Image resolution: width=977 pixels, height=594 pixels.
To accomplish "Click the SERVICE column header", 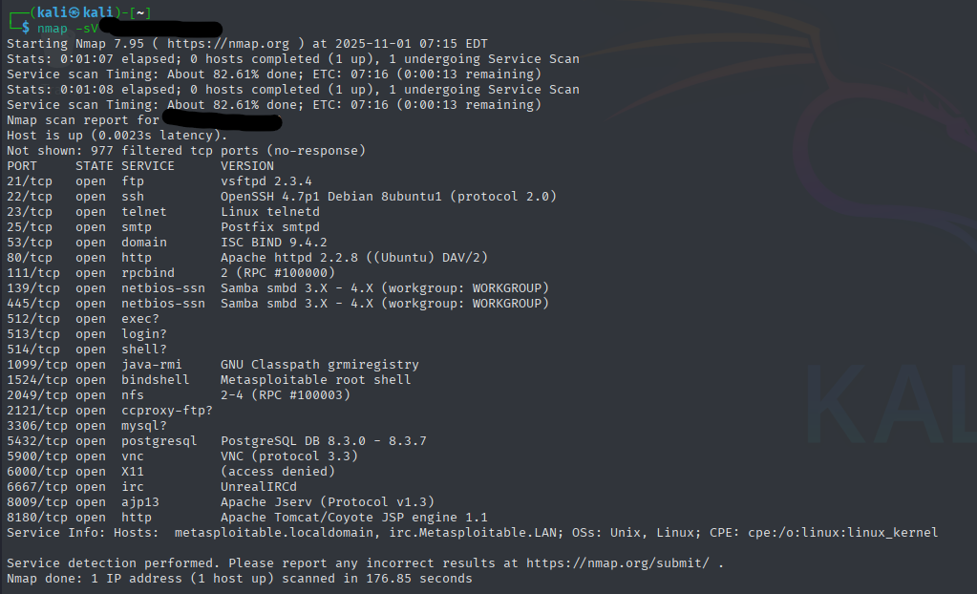I will click(148, 165).
